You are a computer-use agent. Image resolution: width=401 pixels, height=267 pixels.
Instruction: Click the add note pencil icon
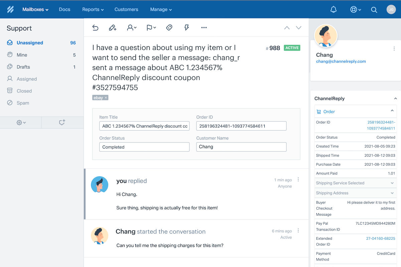[x=113, y=28]
